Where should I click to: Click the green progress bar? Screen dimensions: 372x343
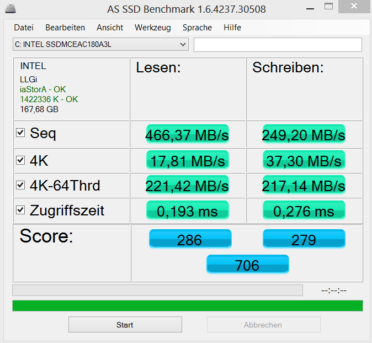[x=188, y=306]
